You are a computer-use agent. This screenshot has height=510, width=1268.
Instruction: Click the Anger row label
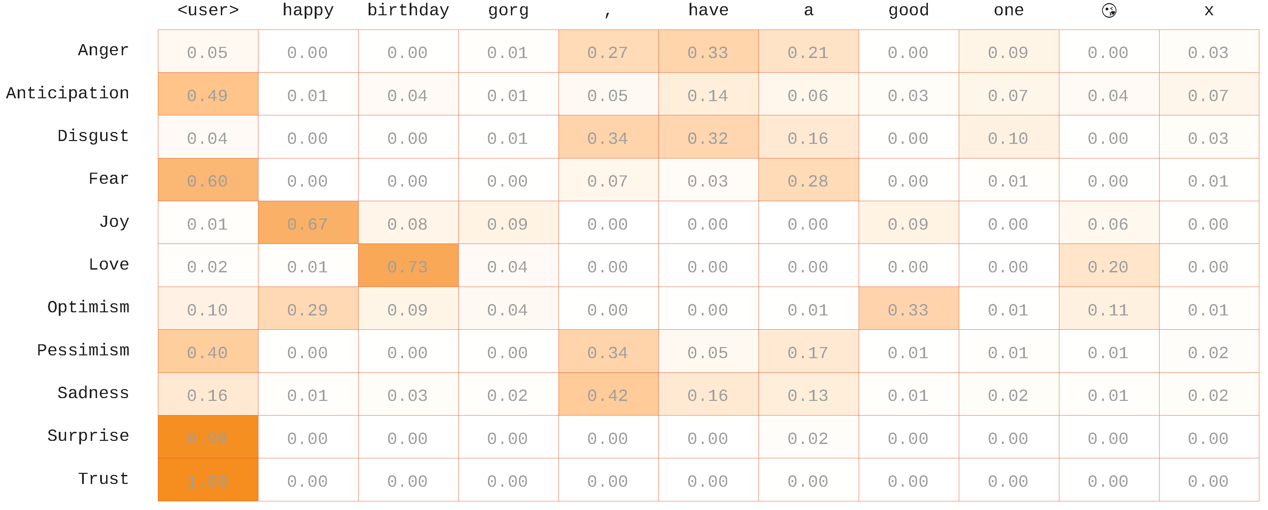pyautogui.click(x=103, y=50)
